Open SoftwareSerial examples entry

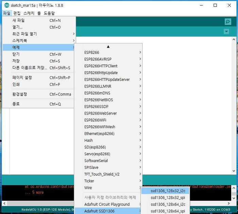click(108, 161)
